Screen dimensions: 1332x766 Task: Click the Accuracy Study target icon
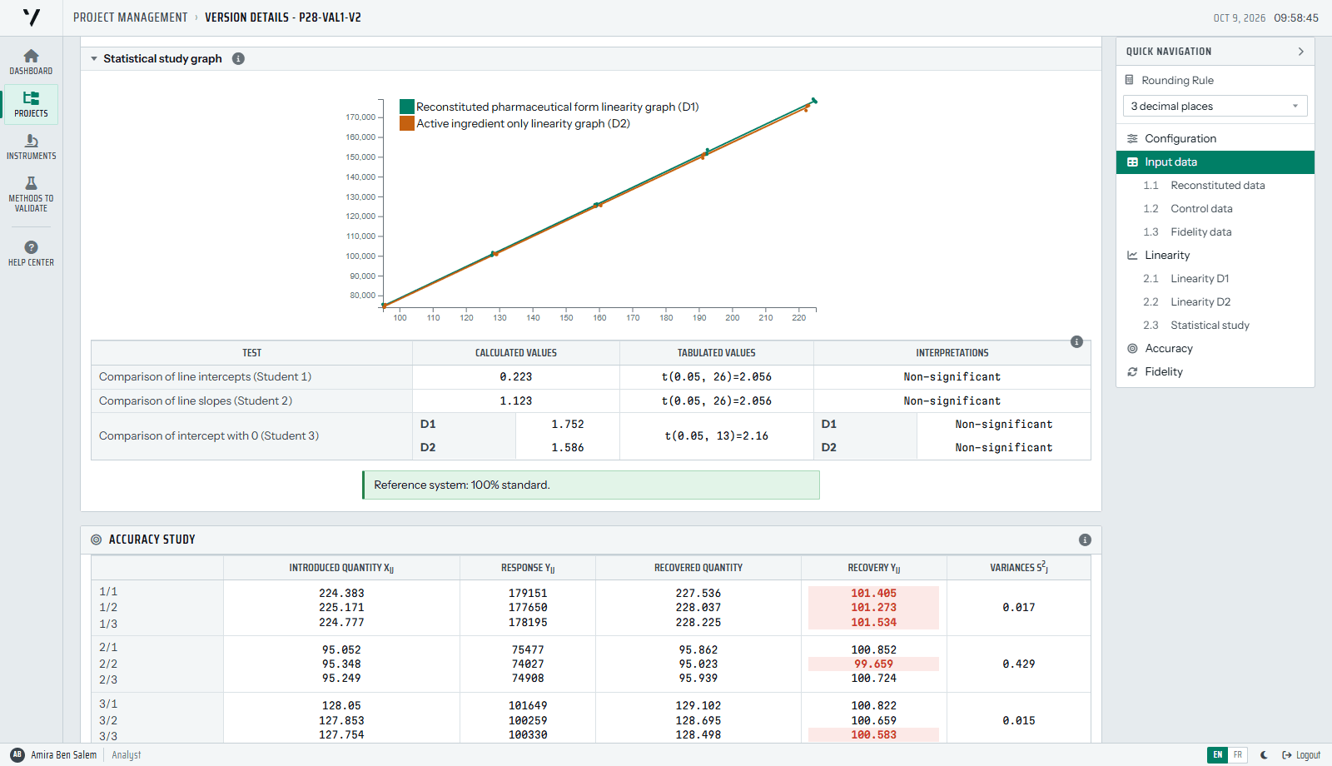97,540
